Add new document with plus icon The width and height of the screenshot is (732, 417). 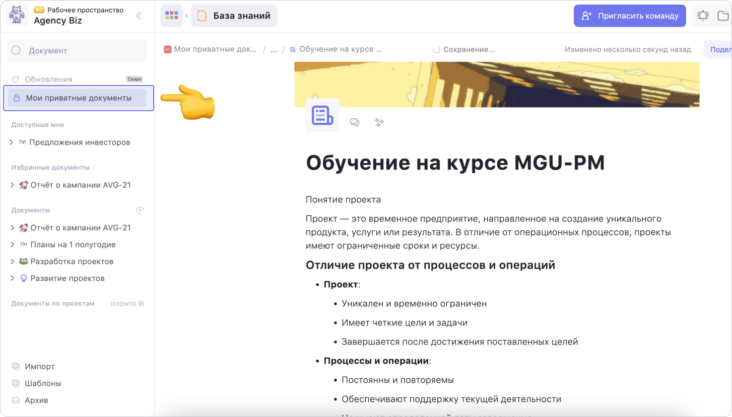tap(141, 210)
